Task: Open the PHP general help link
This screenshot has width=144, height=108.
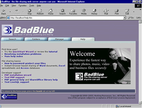Action: [x=14, y=80]
